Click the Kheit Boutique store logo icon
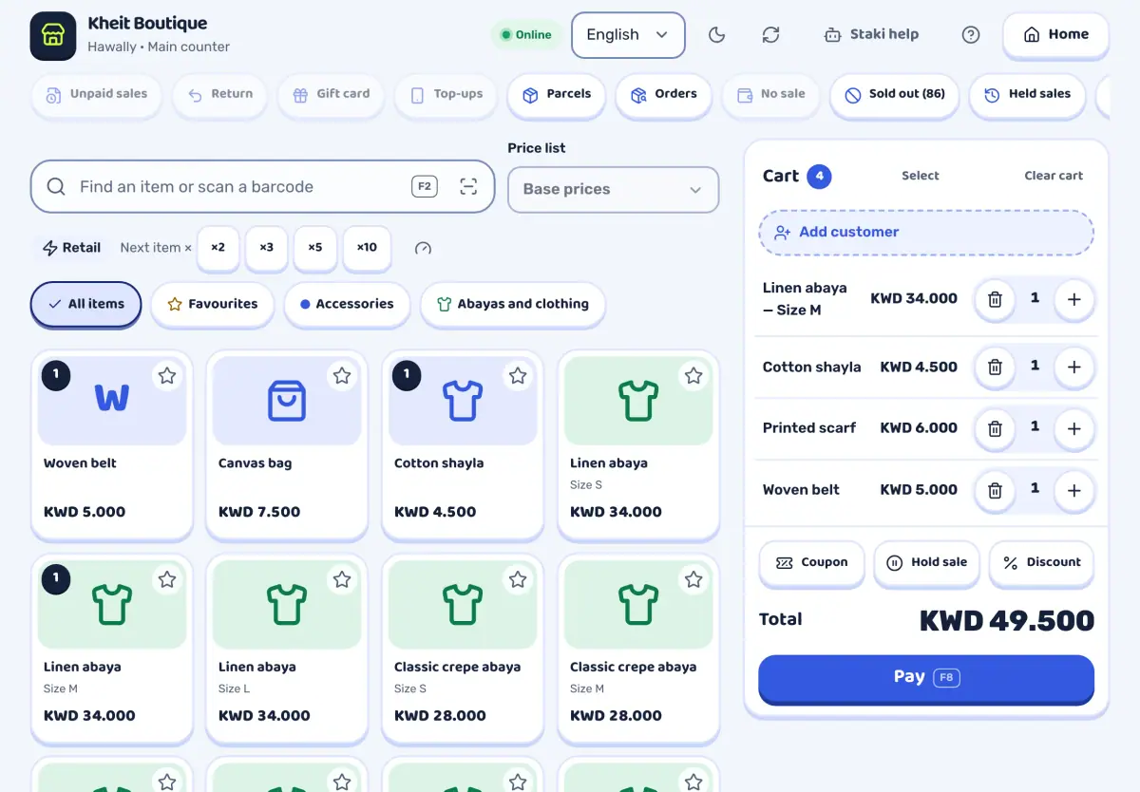Image resolution: width=1140 pixels, height=792 pixels. (53, 36)
